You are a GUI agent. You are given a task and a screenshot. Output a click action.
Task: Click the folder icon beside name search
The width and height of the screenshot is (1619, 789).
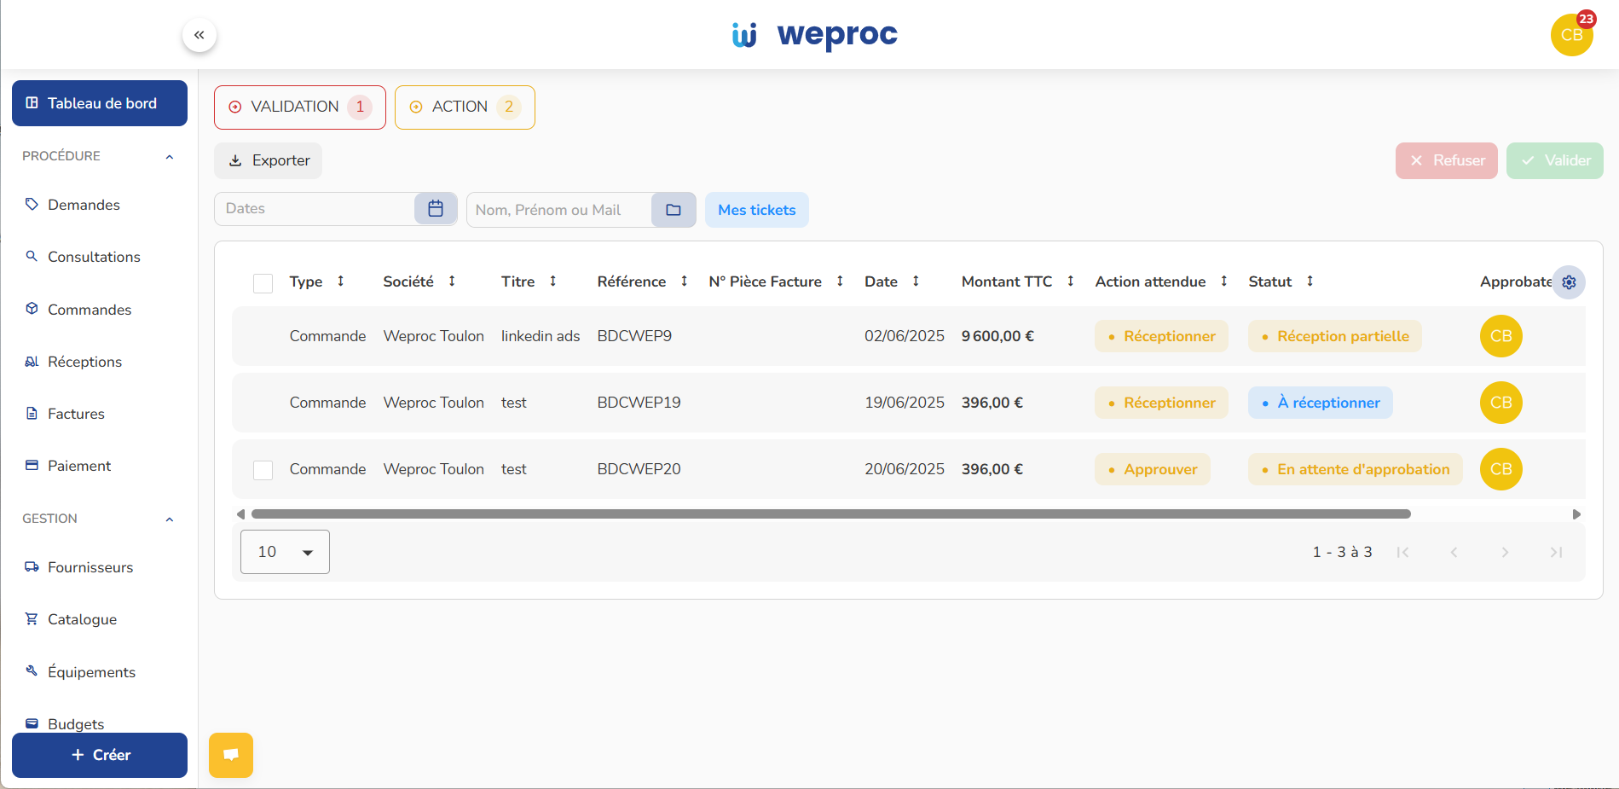click(674, 210)
